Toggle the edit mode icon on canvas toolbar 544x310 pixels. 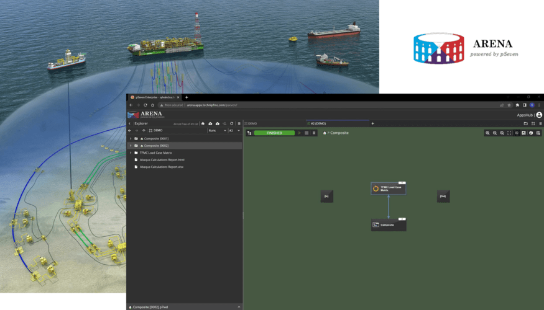[524, 133]
